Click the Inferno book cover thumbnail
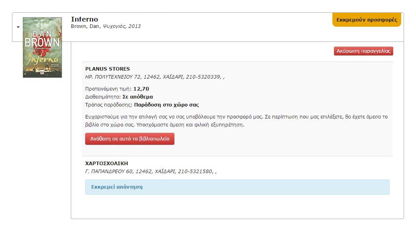The height and width of the screenshot is (233, 416). tap(42, 47)
